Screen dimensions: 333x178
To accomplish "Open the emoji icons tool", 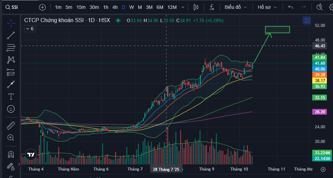I will tap(11, 109).
